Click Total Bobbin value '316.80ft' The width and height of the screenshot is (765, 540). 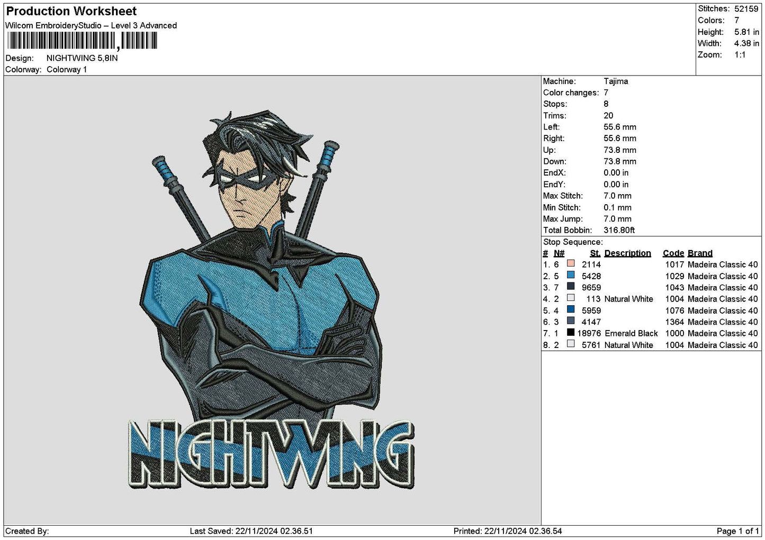point(619,231)
